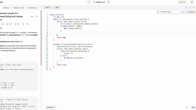Go to the previous problem arrow
This screenshot has width=196, height=110.
pos(89,2)
